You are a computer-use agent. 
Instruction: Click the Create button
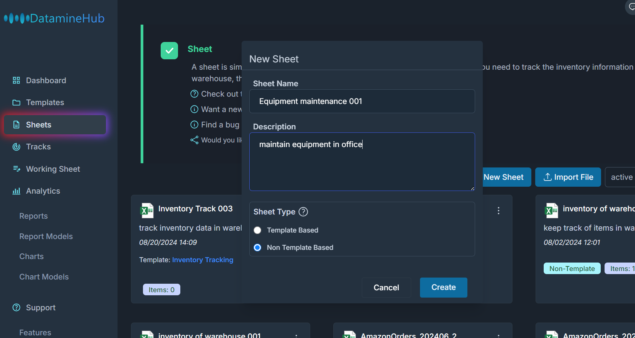pos(443,288)
